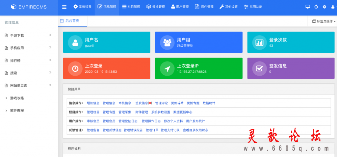
Task: Click the document icon beside 搜索
Action: 7,73
